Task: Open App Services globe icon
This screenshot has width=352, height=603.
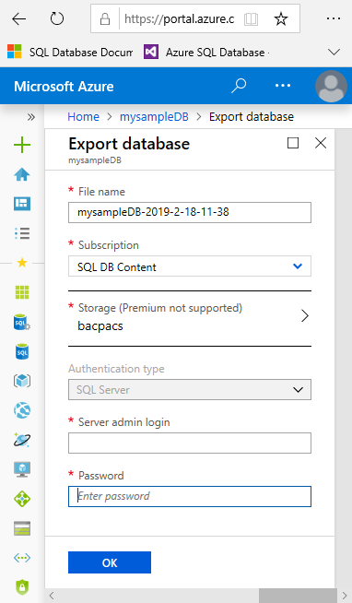Action: (x=22, y=410)
